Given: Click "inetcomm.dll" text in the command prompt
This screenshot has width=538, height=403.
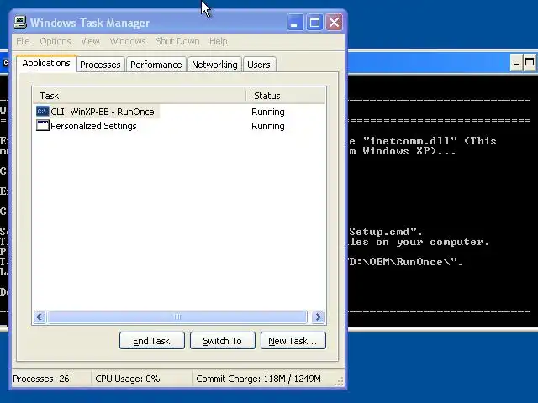Looking at the screenshot, I should click(x=410, y=141).
